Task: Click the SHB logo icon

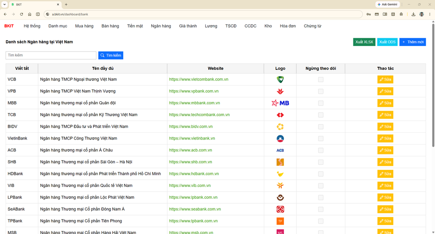Action: [x=280, y=162]
